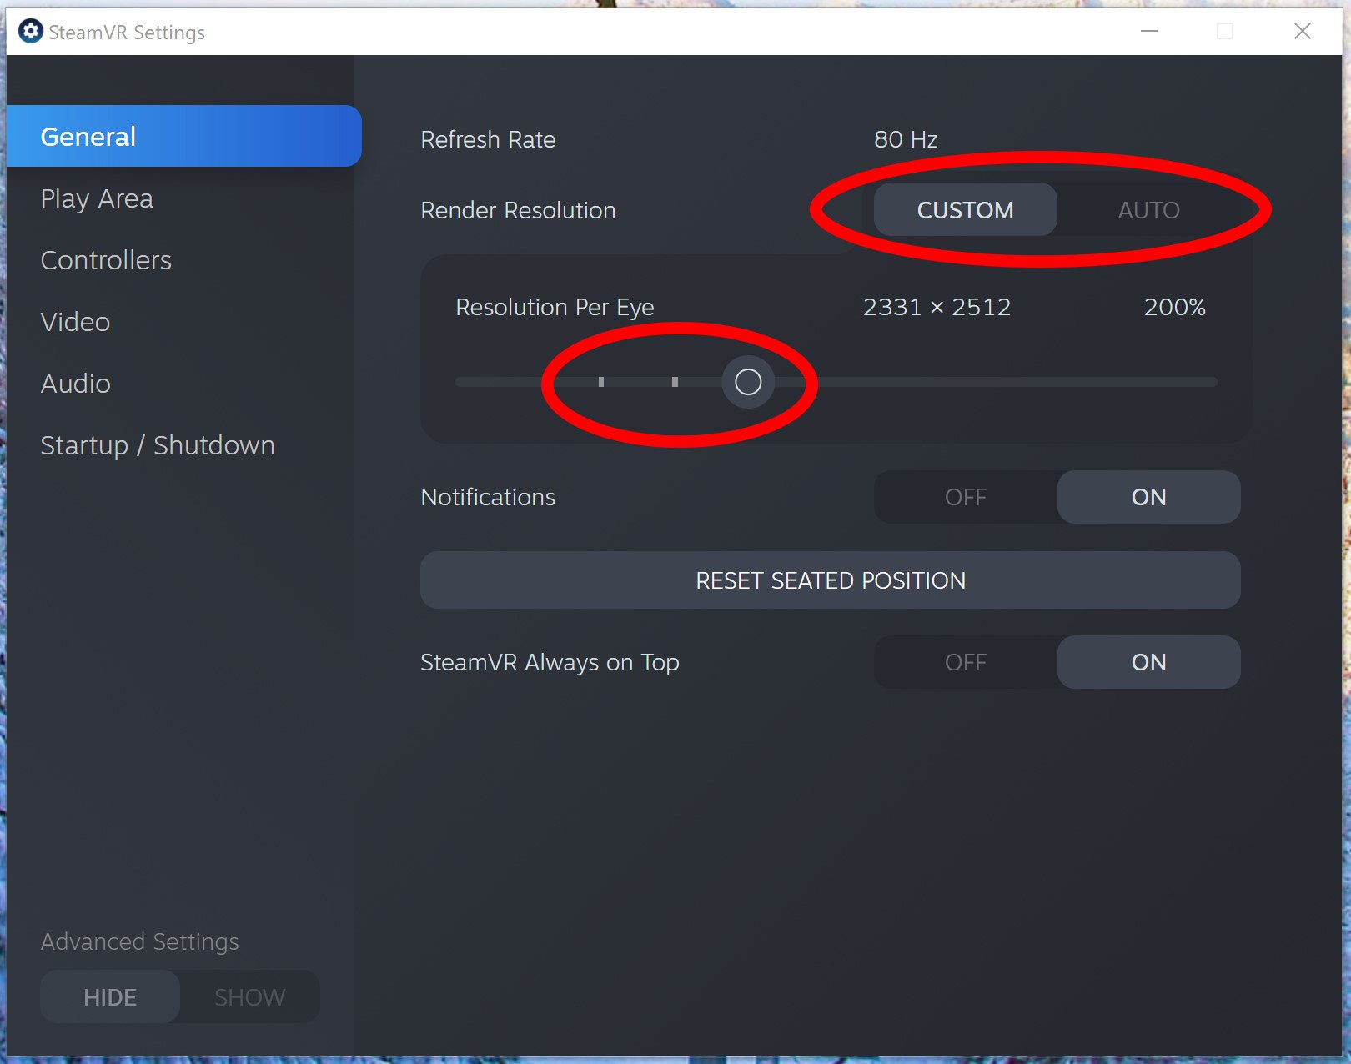
Task: Click the first tick mark on resolution slider
Action: tap(601, 382)
